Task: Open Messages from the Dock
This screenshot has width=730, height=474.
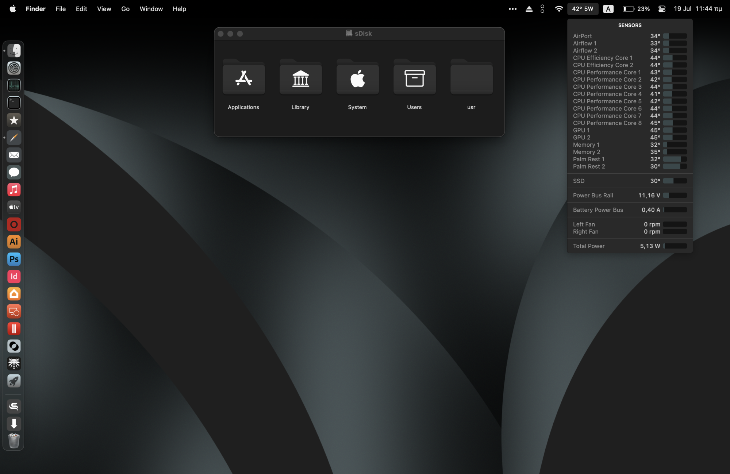Action: (14, 172)
